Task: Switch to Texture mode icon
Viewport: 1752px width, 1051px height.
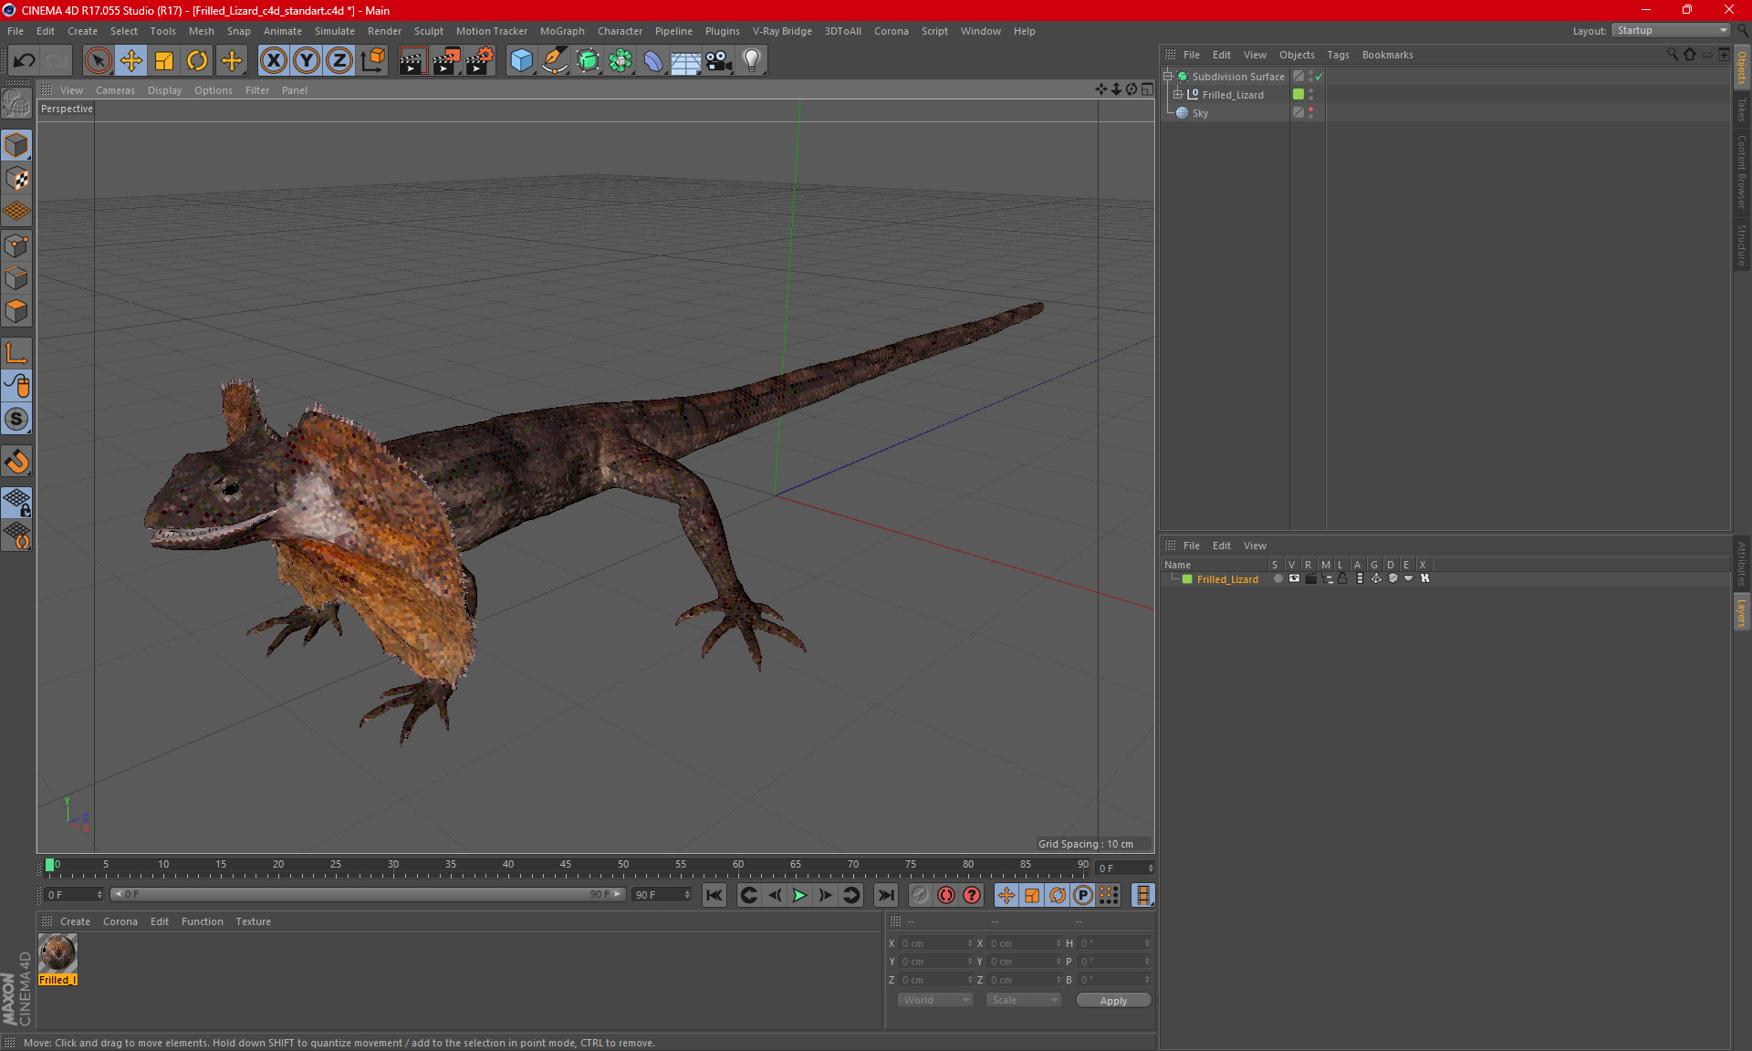Action: (x=16, y=179)
